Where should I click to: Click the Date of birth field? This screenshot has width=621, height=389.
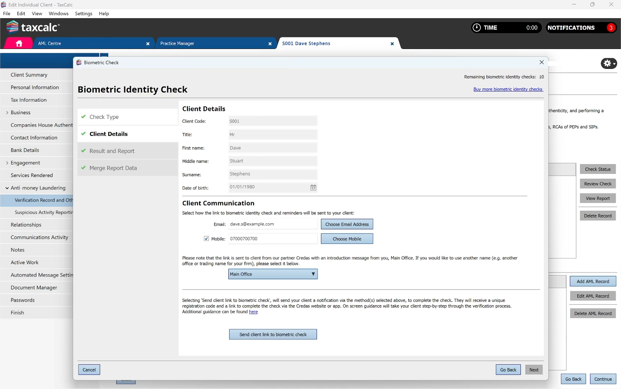tap(273, 187)
